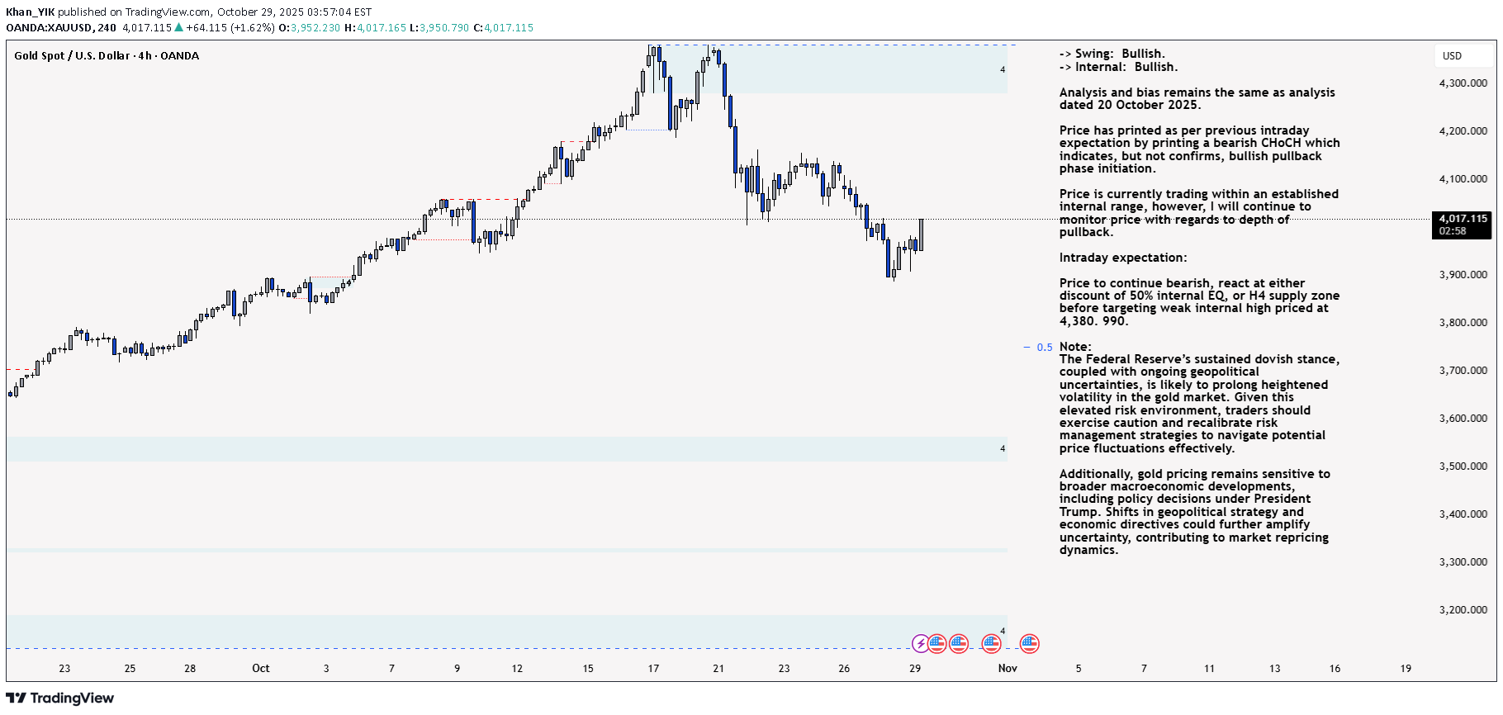This screenshot has height=715, width=1503.
Task: Select the blue 0.5 level marker
Action: (1044, 348)
